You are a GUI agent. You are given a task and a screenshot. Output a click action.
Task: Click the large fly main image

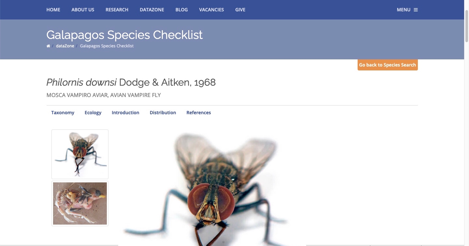click(212, 188)
